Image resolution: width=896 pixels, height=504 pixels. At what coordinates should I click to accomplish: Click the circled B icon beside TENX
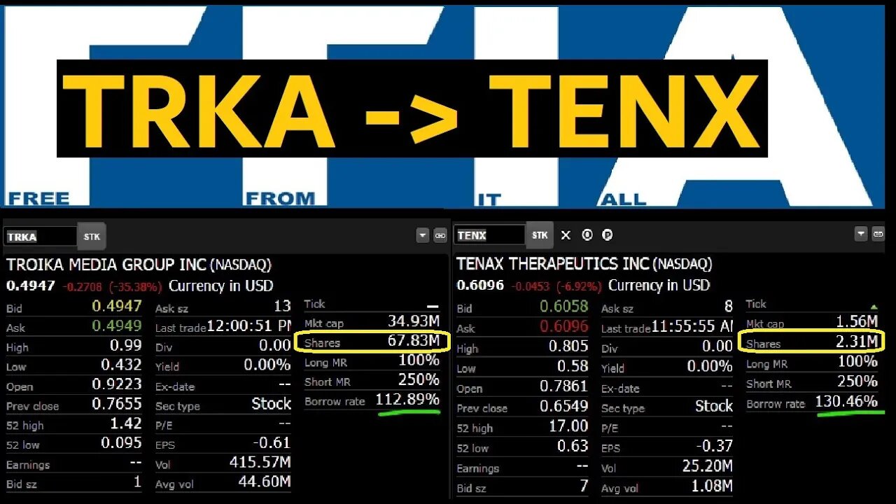pyautogui.click(x=587, y=235)
